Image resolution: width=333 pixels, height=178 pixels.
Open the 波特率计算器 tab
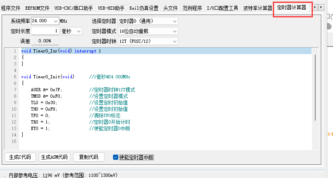(258, 8)
